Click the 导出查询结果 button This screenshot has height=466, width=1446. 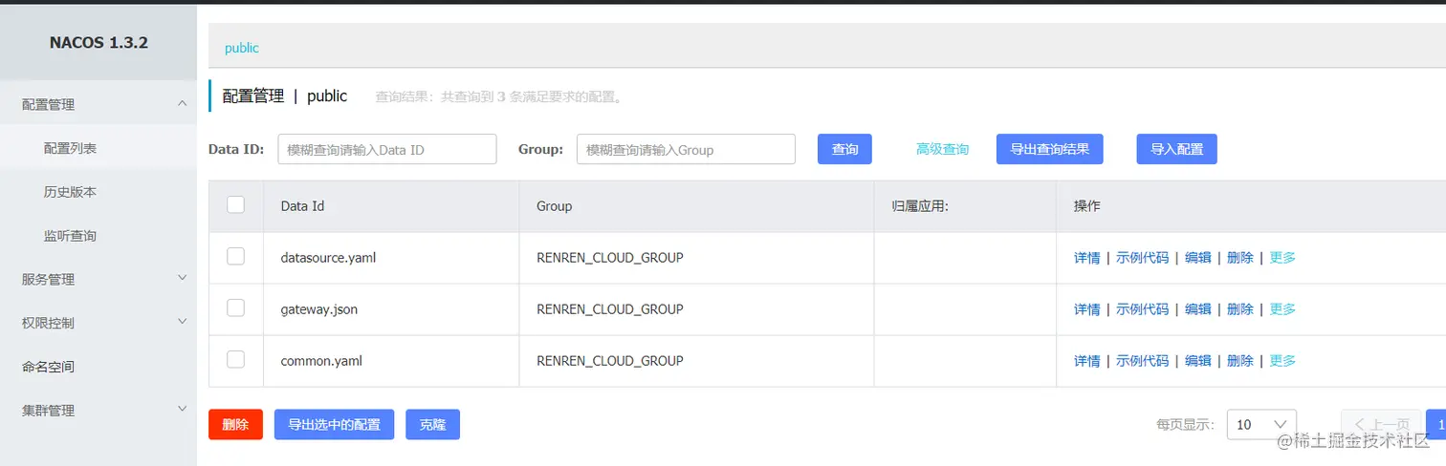(x=1050, y=149)
